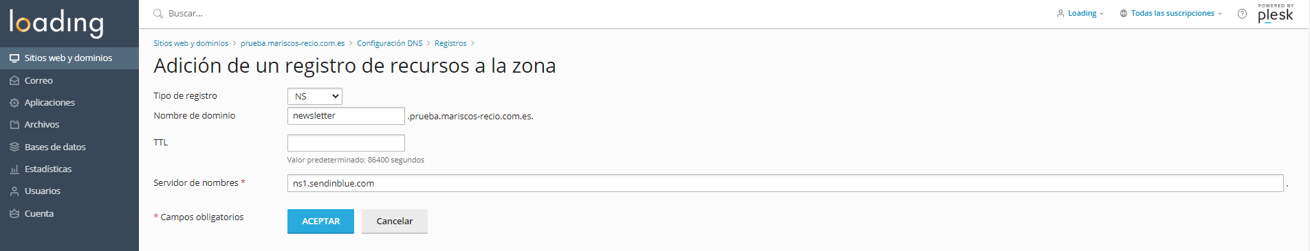Click the Cuenta icon in sidebar
The image size is (1310, 251).
pyautogui.click(x=14, y=213)
